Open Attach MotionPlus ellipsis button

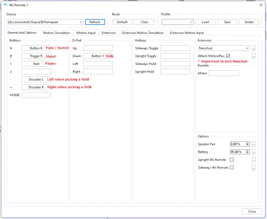[253, 56]
